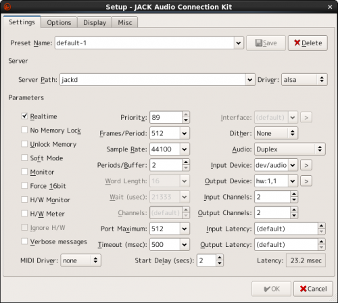Delete the default-1 preset

pyautogui.click(x=308, y=43)
